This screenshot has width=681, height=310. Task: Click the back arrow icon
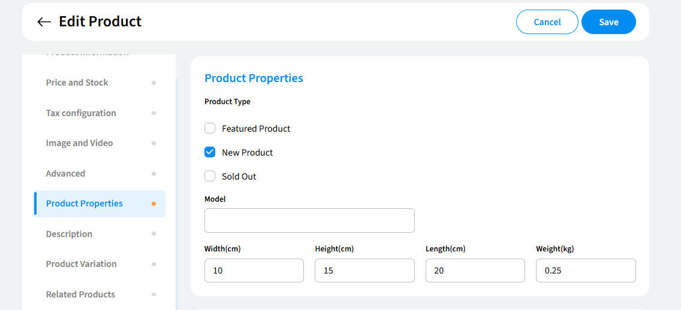[44, 22]
